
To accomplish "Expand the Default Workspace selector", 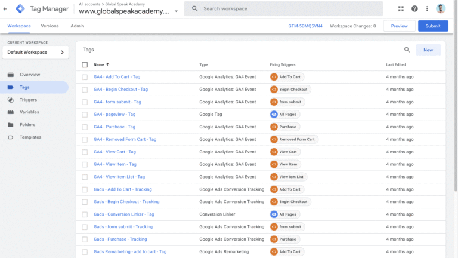I will (x=35, y=53).
